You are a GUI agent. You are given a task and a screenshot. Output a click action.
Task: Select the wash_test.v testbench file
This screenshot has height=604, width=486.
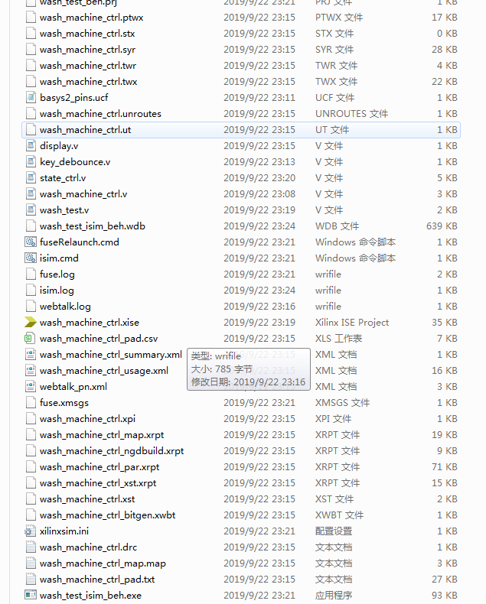64,210
